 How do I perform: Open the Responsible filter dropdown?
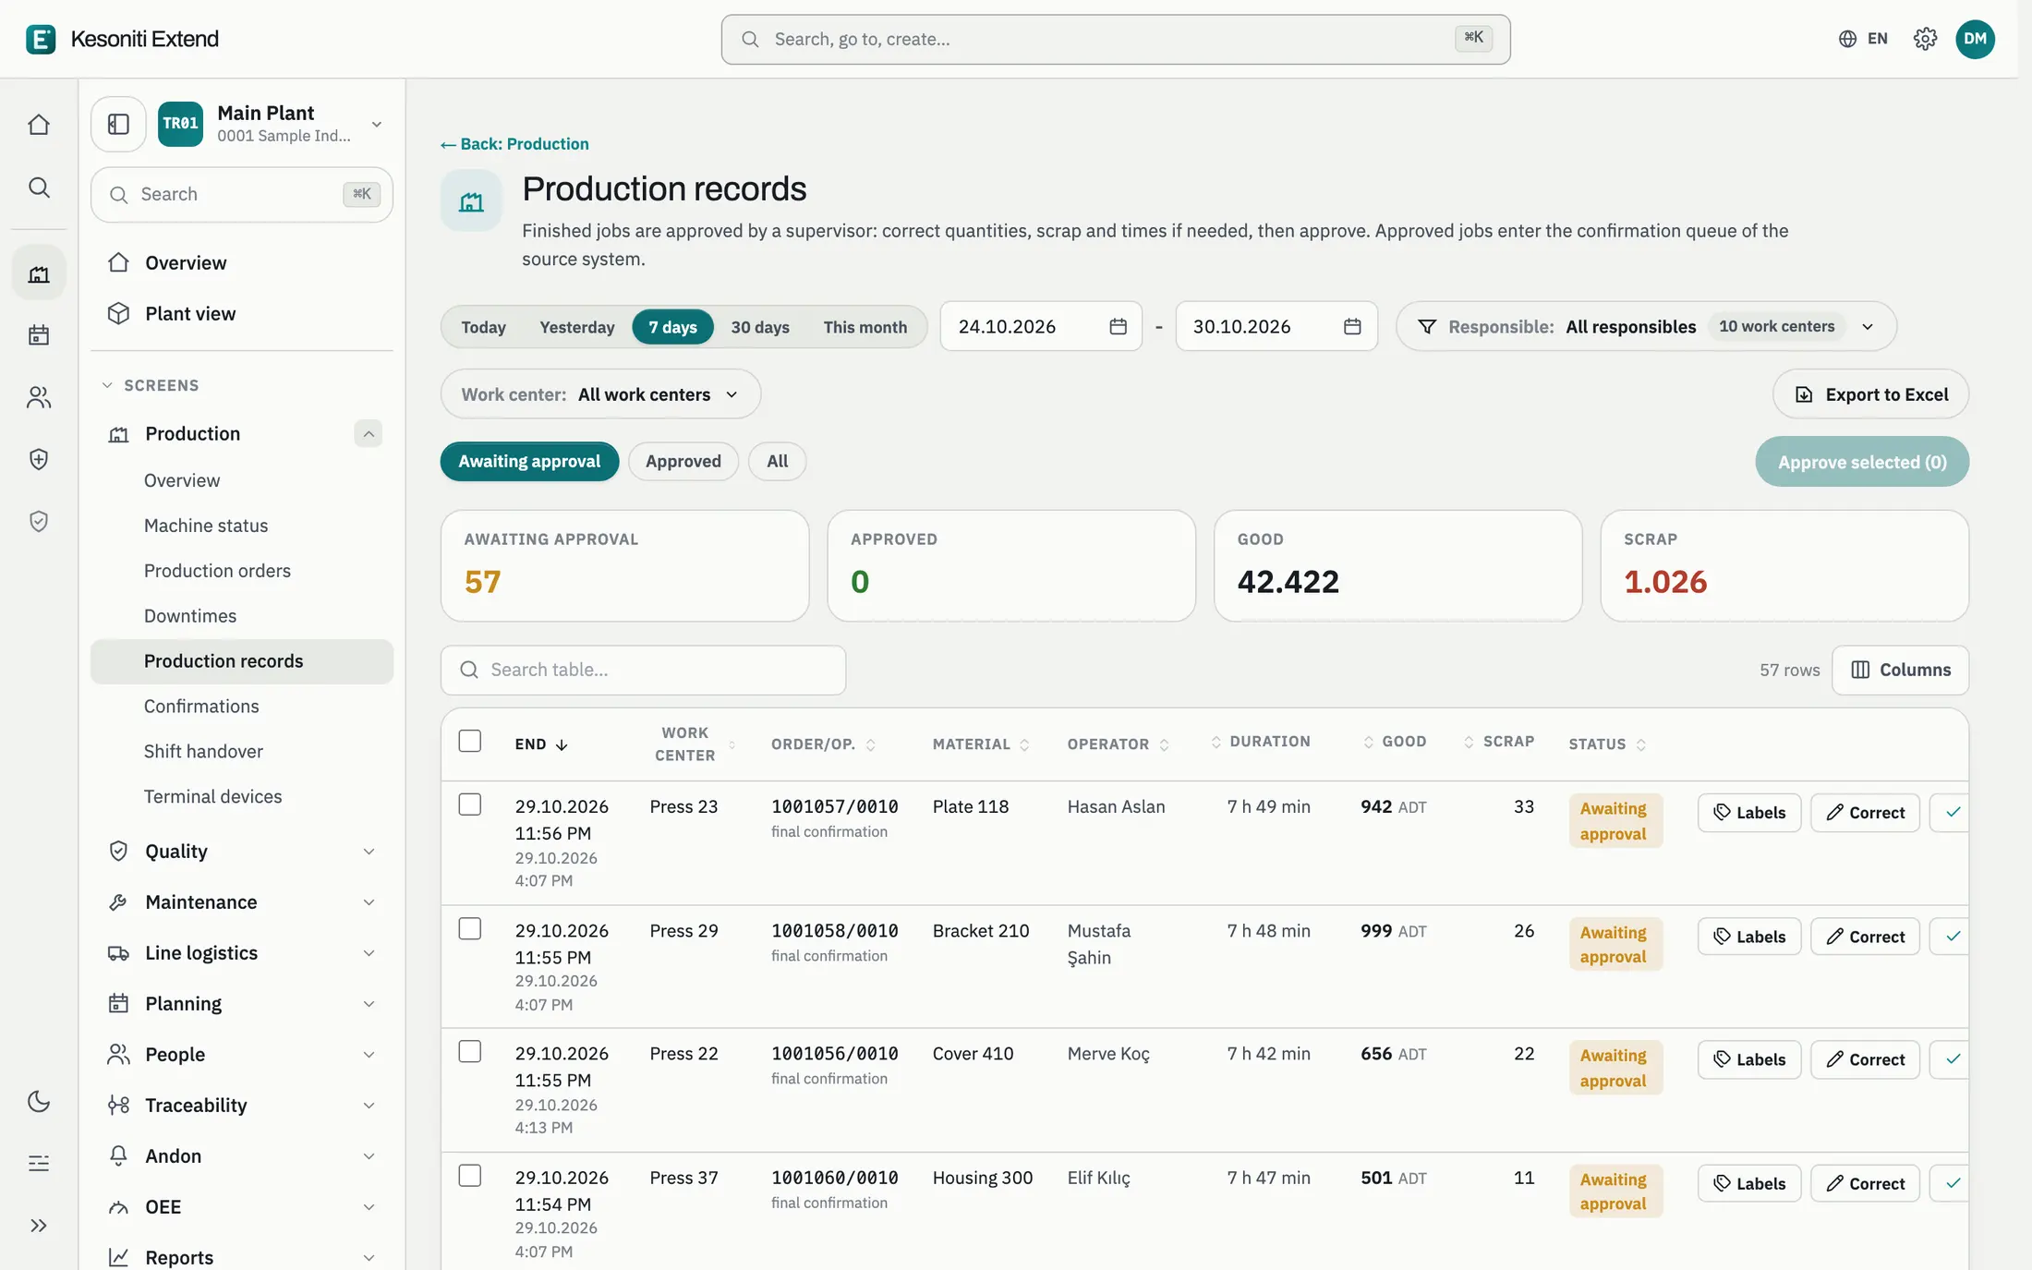(x=1646, y=326)
